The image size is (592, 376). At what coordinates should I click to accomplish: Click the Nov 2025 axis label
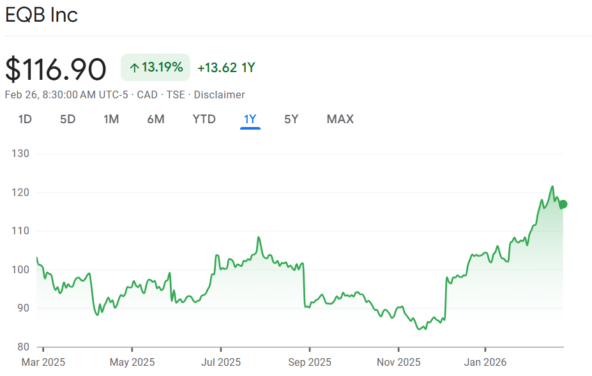(398, 363)
